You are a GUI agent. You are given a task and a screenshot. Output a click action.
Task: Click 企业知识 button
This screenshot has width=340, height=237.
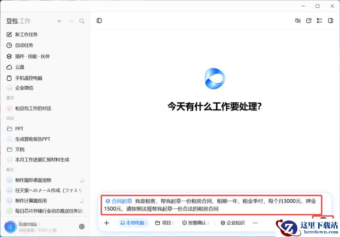point(233,223)
